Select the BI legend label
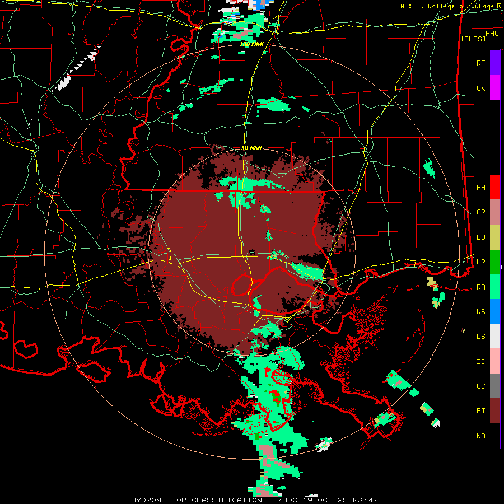Image resolution: width=504 pixels, height=504 pixels. [x=480, y=411]
